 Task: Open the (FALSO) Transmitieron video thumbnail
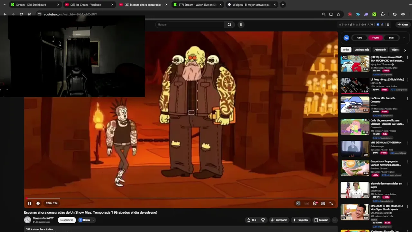[355, 63]
